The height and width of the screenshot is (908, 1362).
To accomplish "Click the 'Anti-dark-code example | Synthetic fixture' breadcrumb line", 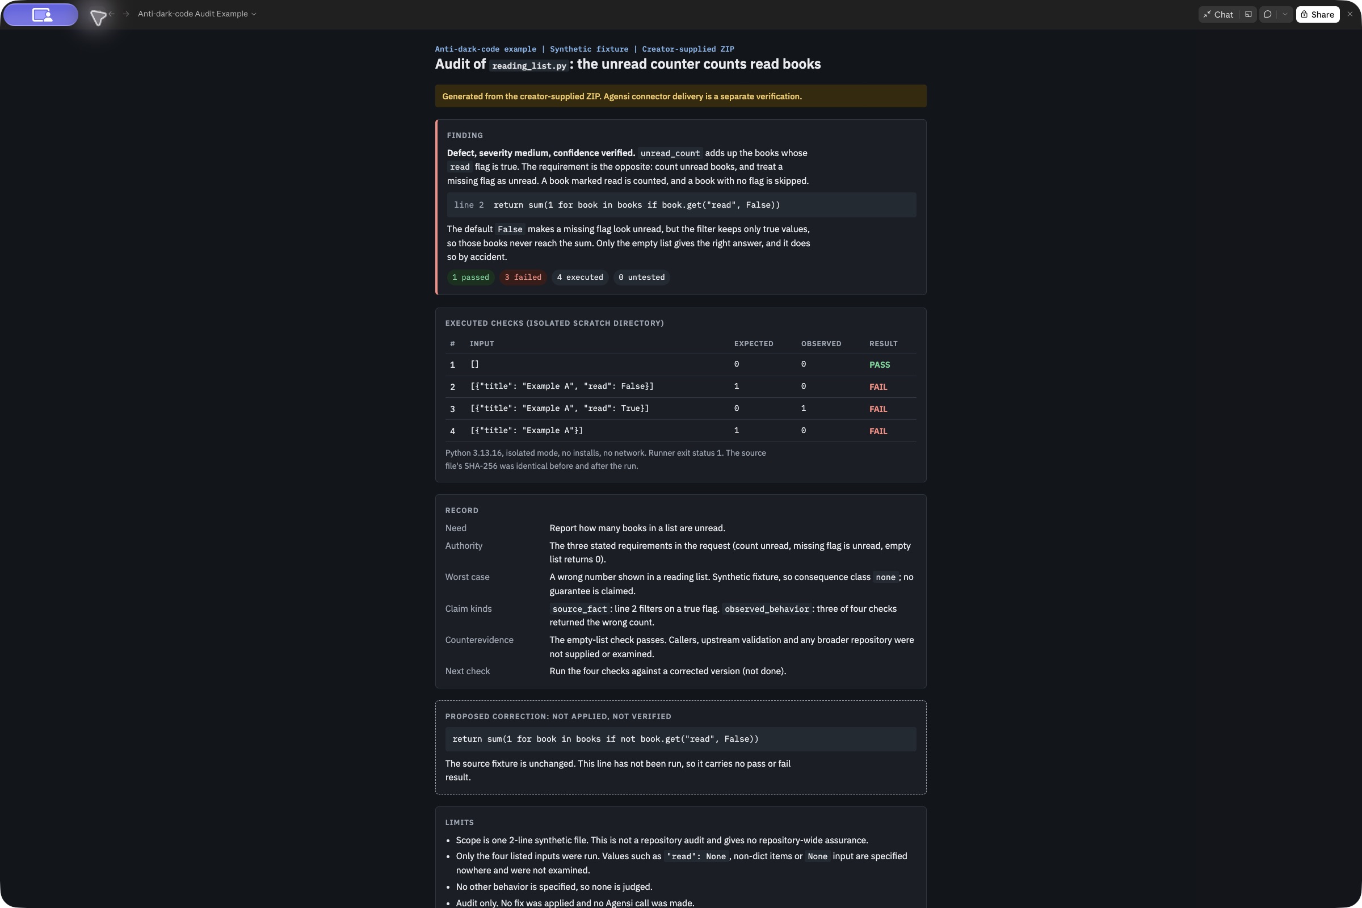I will point(585,49).
